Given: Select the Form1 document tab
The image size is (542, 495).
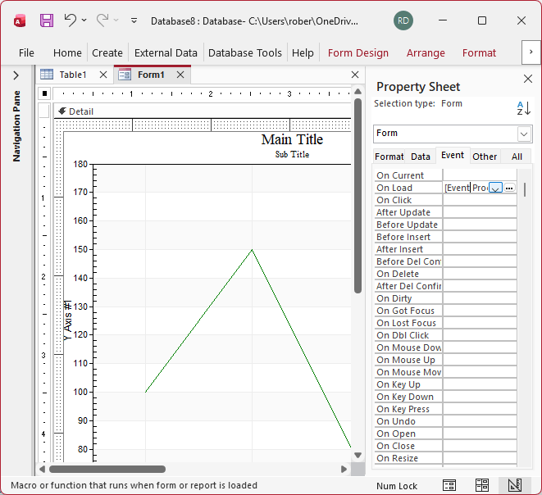Looking at the screenshot, I should (x=151, y=75).
